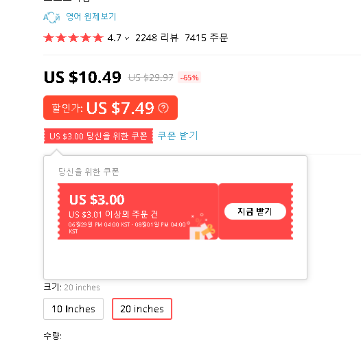Click the US $3.00 coupon tag

click(x=98, y=136)
